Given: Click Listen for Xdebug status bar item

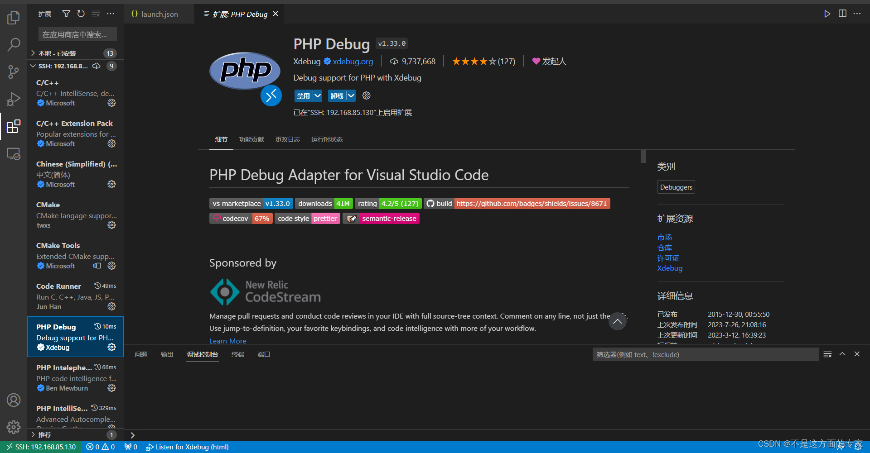Looking at the screenshot, I should point(187,447).
